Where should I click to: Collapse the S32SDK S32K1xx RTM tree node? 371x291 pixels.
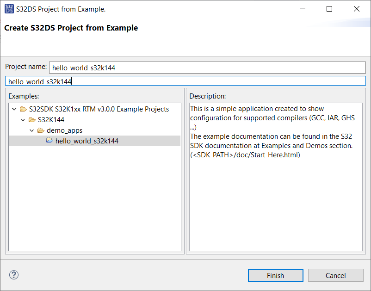point(14,109)
